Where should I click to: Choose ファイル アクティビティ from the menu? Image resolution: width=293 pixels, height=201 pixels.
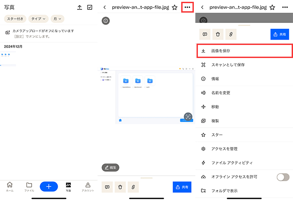tap(244, 163)
